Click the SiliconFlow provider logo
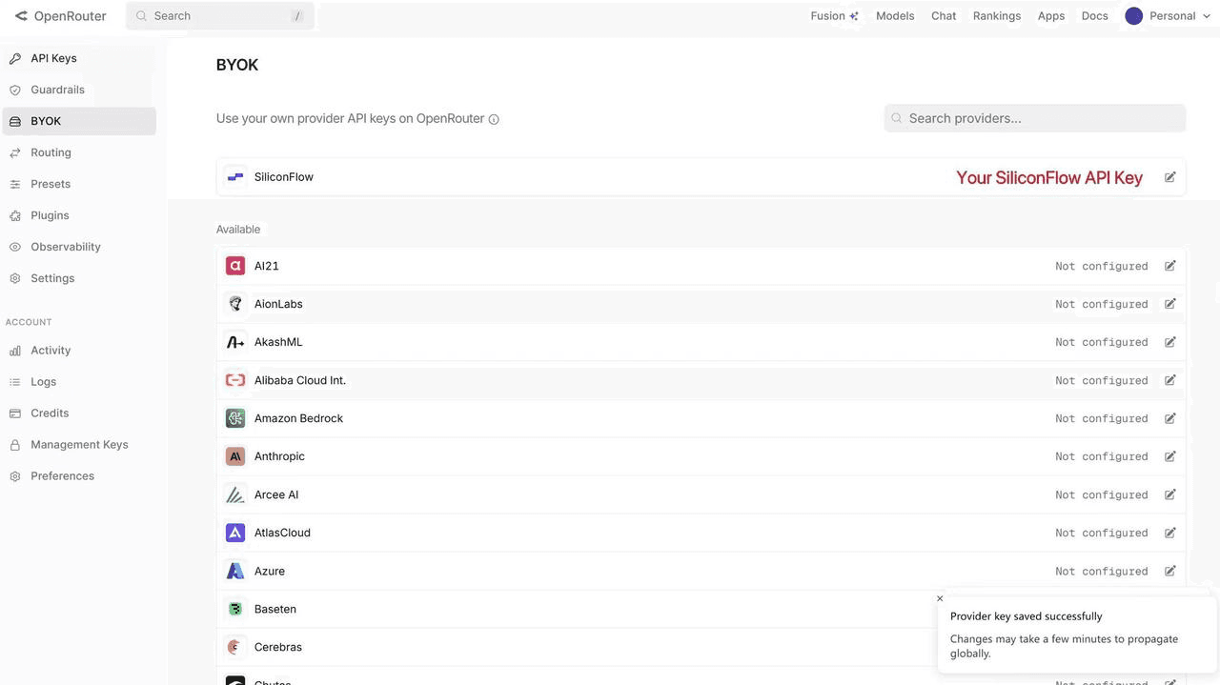Image resolution: width=1220 pixels, height=685 pixels. [x=235, y=177]
